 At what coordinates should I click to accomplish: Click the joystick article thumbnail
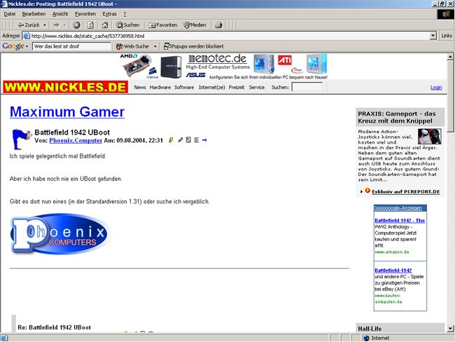pos(430,136)
